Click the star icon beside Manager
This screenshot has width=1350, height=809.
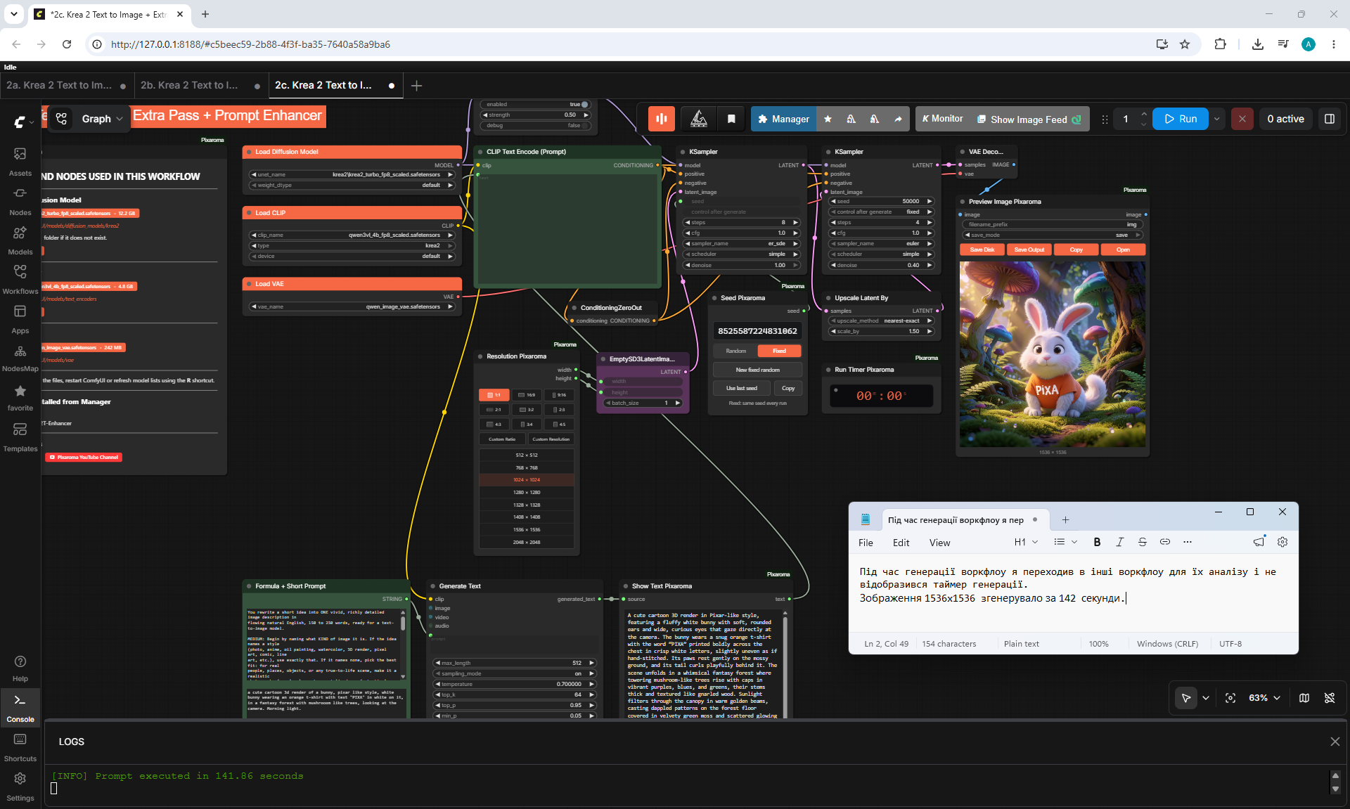(828, 119)
